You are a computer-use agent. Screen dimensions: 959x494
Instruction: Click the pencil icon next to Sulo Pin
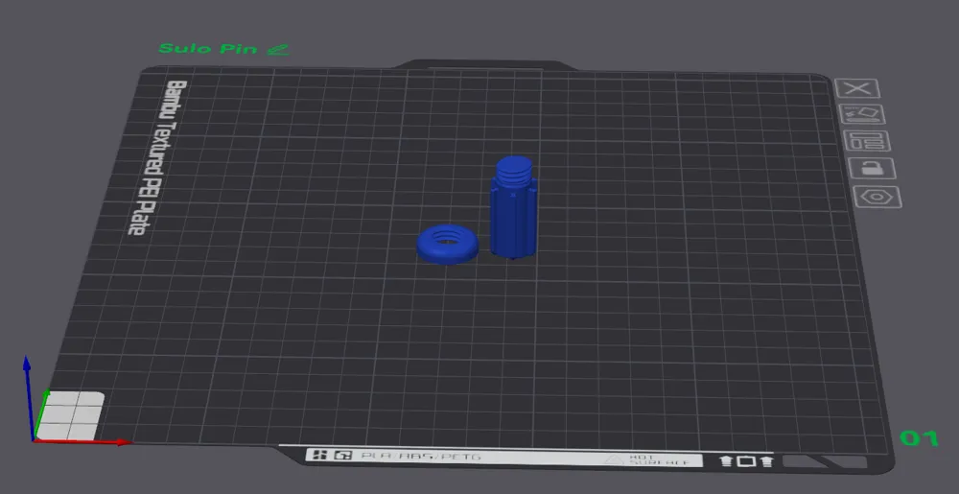[x=278, y=50]
